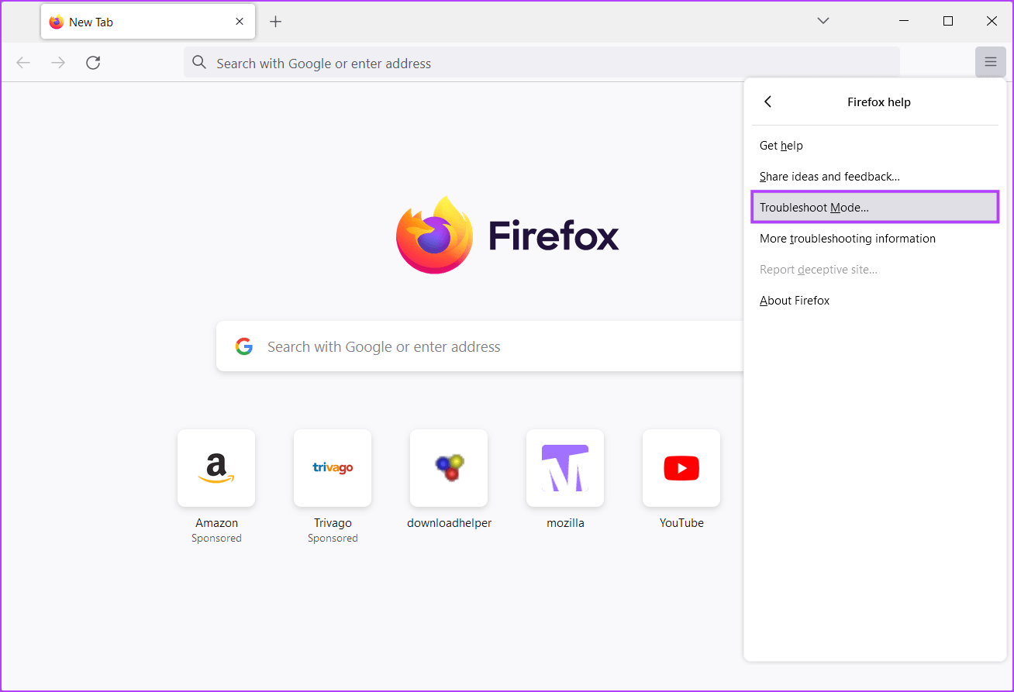Screen dimensions: 1014x692
Task: Click the mozilla label text
Action: 565,523
